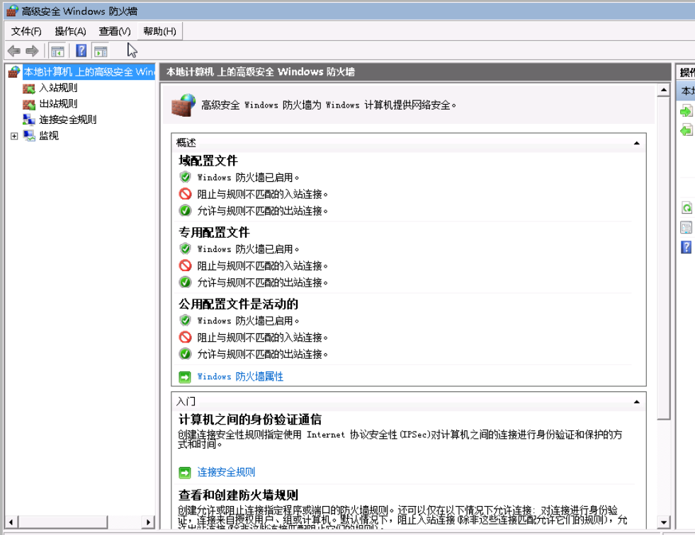The height and width of the screenshot is (535, 695).
Task: Collapse the 入门 section arrow
Action: [x=636, y=402]
